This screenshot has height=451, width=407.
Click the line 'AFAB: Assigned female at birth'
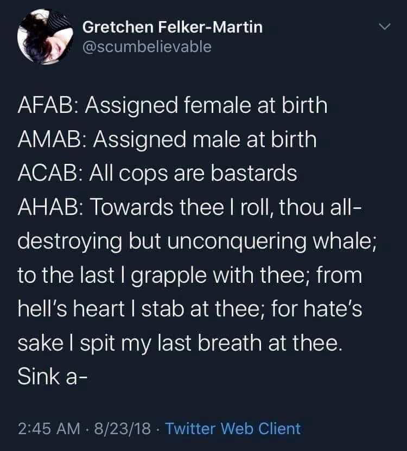173,105
